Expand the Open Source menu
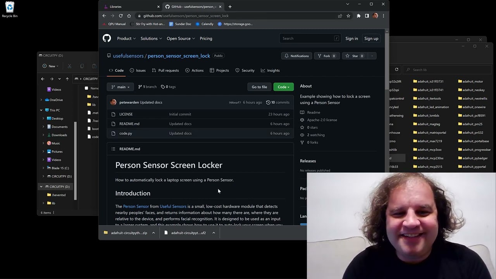This screenshot has width=496, height=279. pos(181,38)
